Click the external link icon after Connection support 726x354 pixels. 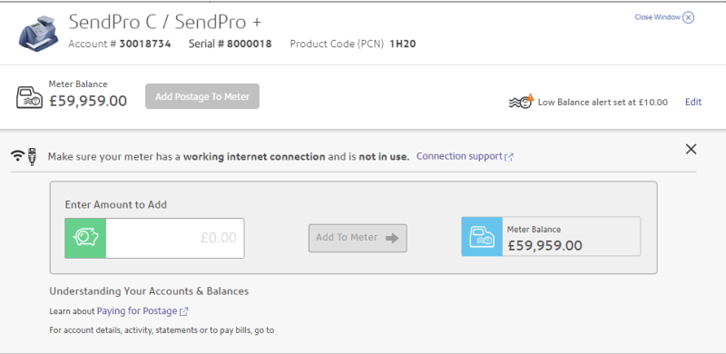click(509, 157)
